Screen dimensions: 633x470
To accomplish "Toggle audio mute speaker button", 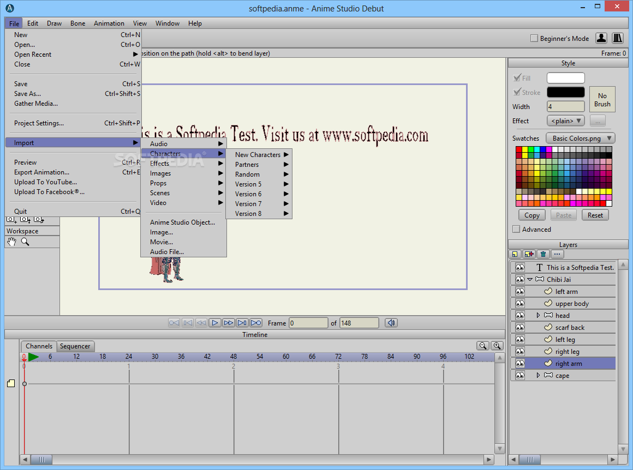I will (x=391, y=323).
